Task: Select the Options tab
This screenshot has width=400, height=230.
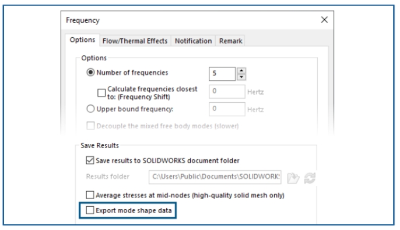Action: [x=82, y=40]
